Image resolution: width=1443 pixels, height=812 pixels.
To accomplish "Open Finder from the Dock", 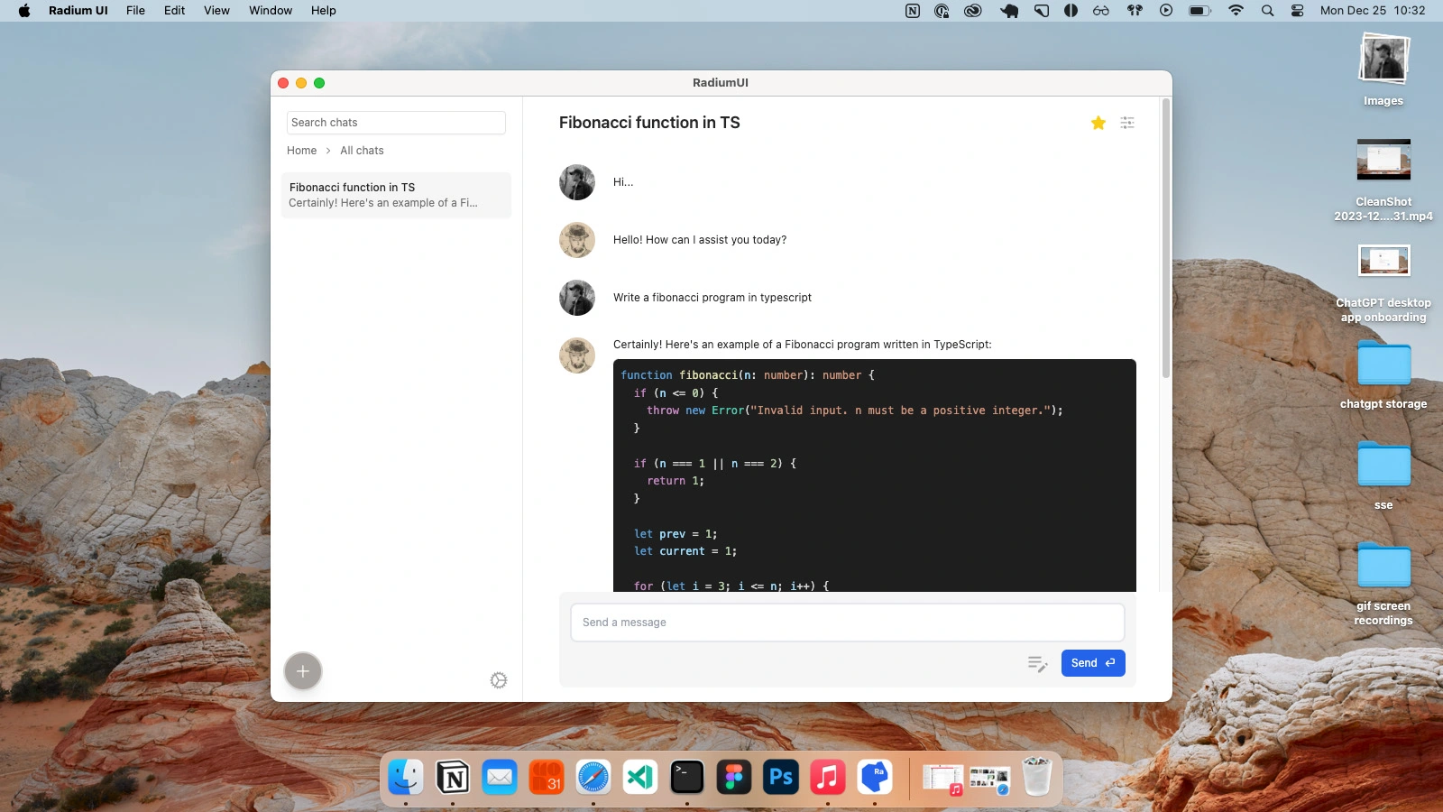I will pos(406,777).
